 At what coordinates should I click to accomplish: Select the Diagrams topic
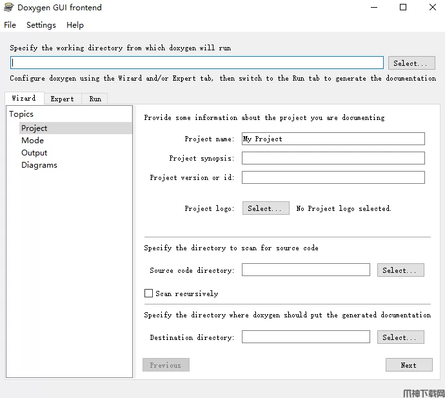coord(39,165)
